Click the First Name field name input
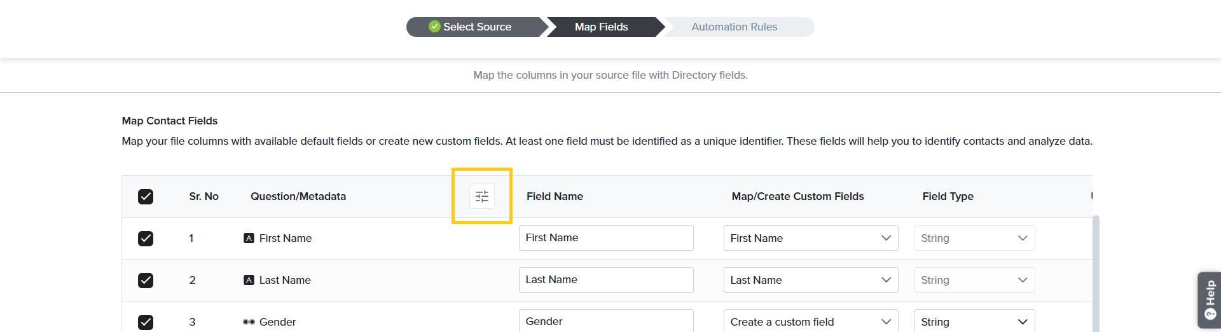 click(x=605, y=238)
